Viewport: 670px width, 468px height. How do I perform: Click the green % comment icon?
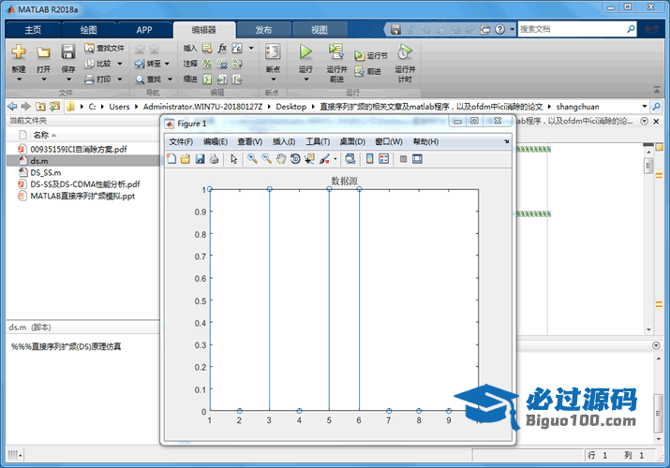pyautogui.click(x=207, y=64)
